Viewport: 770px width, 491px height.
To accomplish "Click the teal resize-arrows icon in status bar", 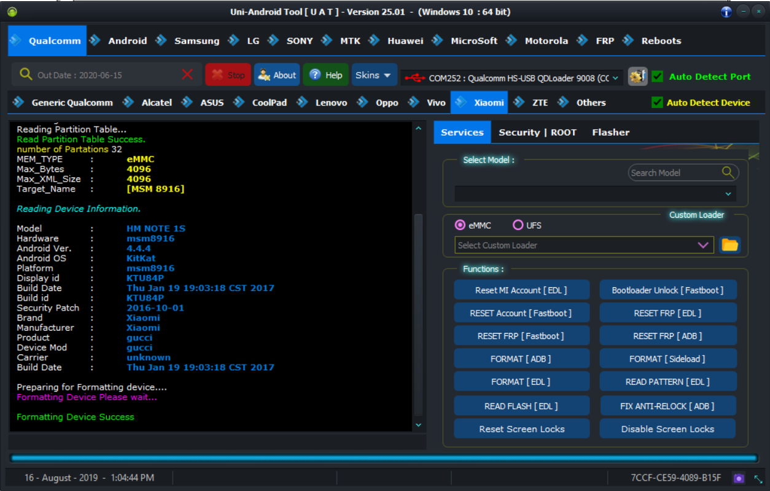I will tap(757, 478).
